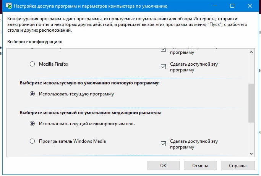
Task: Click the scrollbar down arrow
Action: [251, 153]
